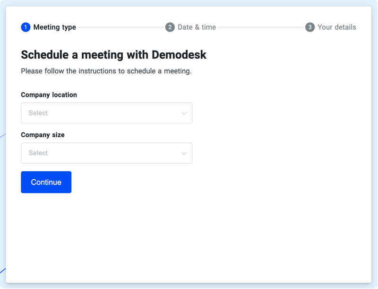Click the Company location field label
This screenshot has height=289, width=378.
49,95
